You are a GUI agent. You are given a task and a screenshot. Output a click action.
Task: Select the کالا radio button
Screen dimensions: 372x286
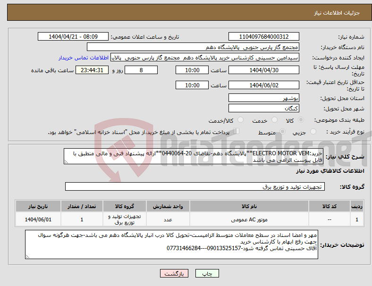pyautogui.click(x=301, y=120)
